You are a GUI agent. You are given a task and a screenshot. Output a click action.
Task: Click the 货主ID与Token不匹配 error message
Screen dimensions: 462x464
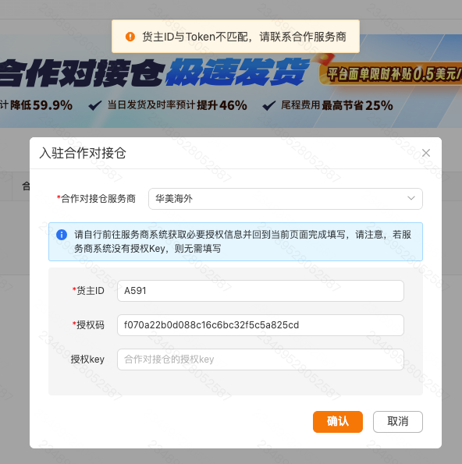tap(244, 37)
